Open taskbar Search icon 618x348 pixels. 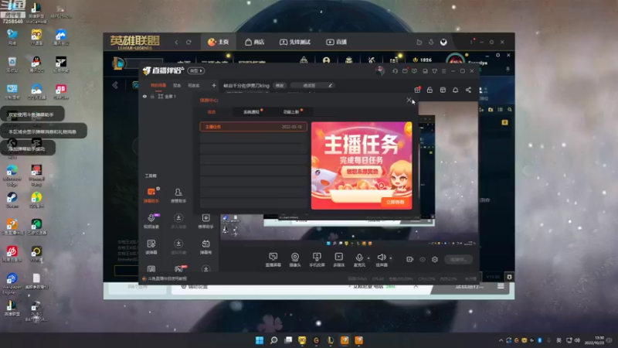click(x=274, y=340)
